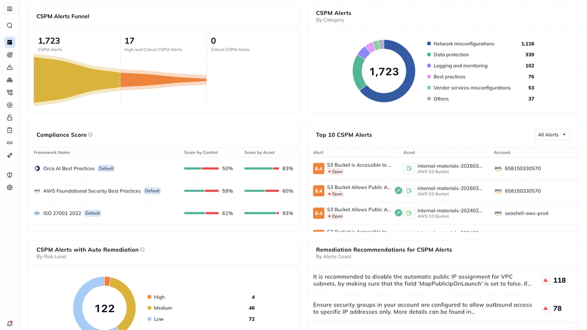The width and height of the screenshot is (587, 330).
Task: Open the shield icon in sidebar
Action: click(10, 175)
